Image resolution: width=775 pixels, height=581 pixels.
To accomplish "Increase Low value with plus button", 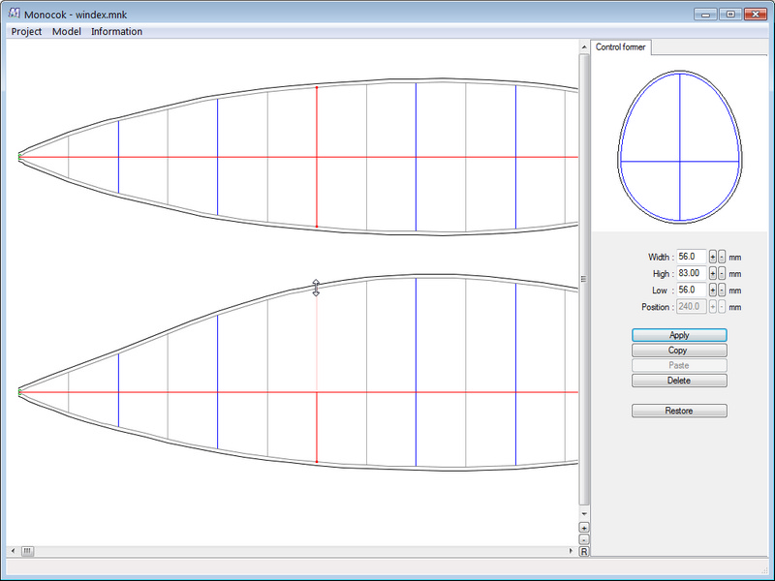I will 713,290.
